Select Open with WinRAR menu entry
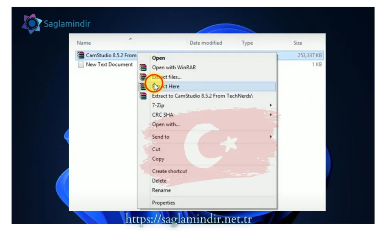 (174, 67)
